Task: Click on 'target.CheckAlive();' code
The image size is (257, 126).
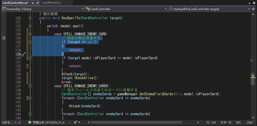Action: [80, 78]
